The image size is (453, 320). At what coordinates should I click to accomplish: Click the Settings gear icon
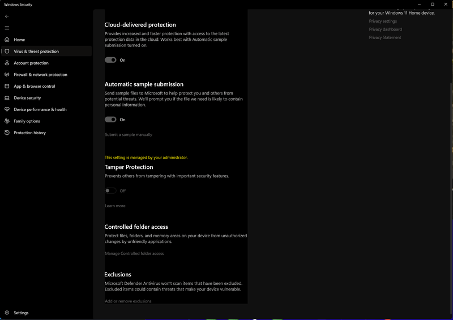click(x=7, y=313)
